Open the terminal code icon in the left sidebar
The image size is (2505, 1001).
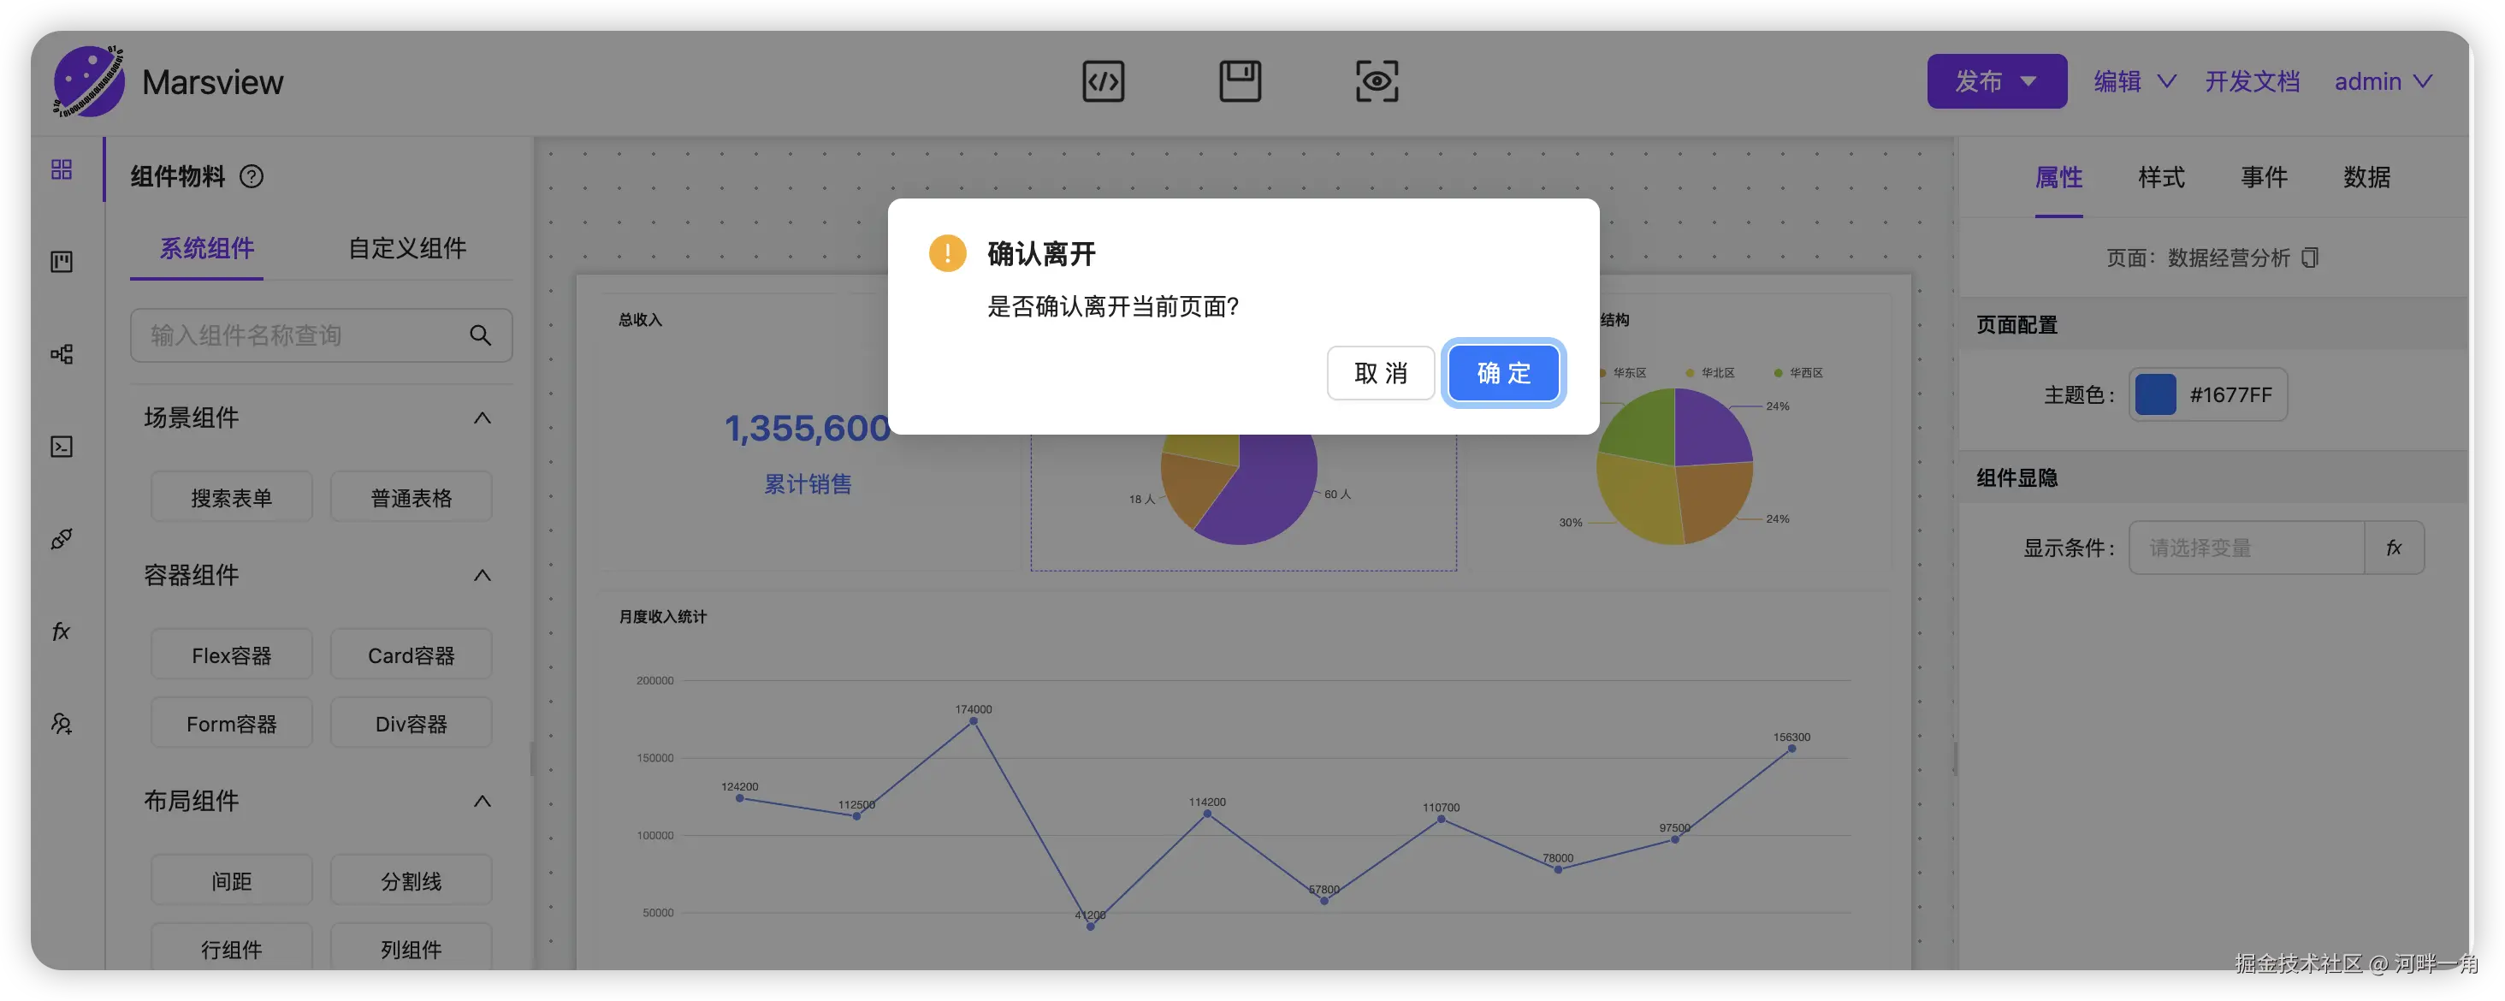click(62, 447)
